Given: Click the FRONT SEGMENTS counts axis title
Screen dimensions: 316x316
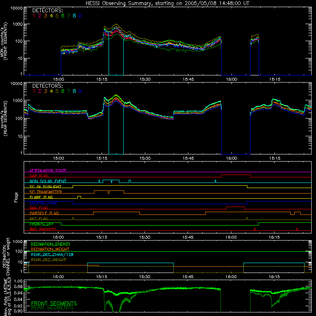Looking at the screenshot, I should (x=4, y=41).
